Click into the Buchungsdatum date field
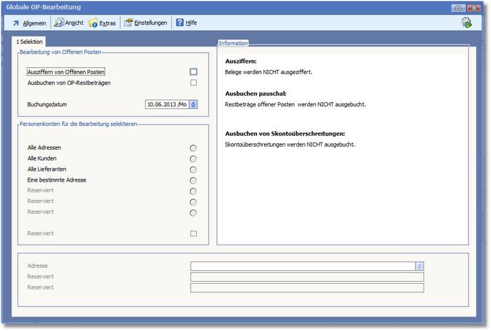 tap(166, 105)
